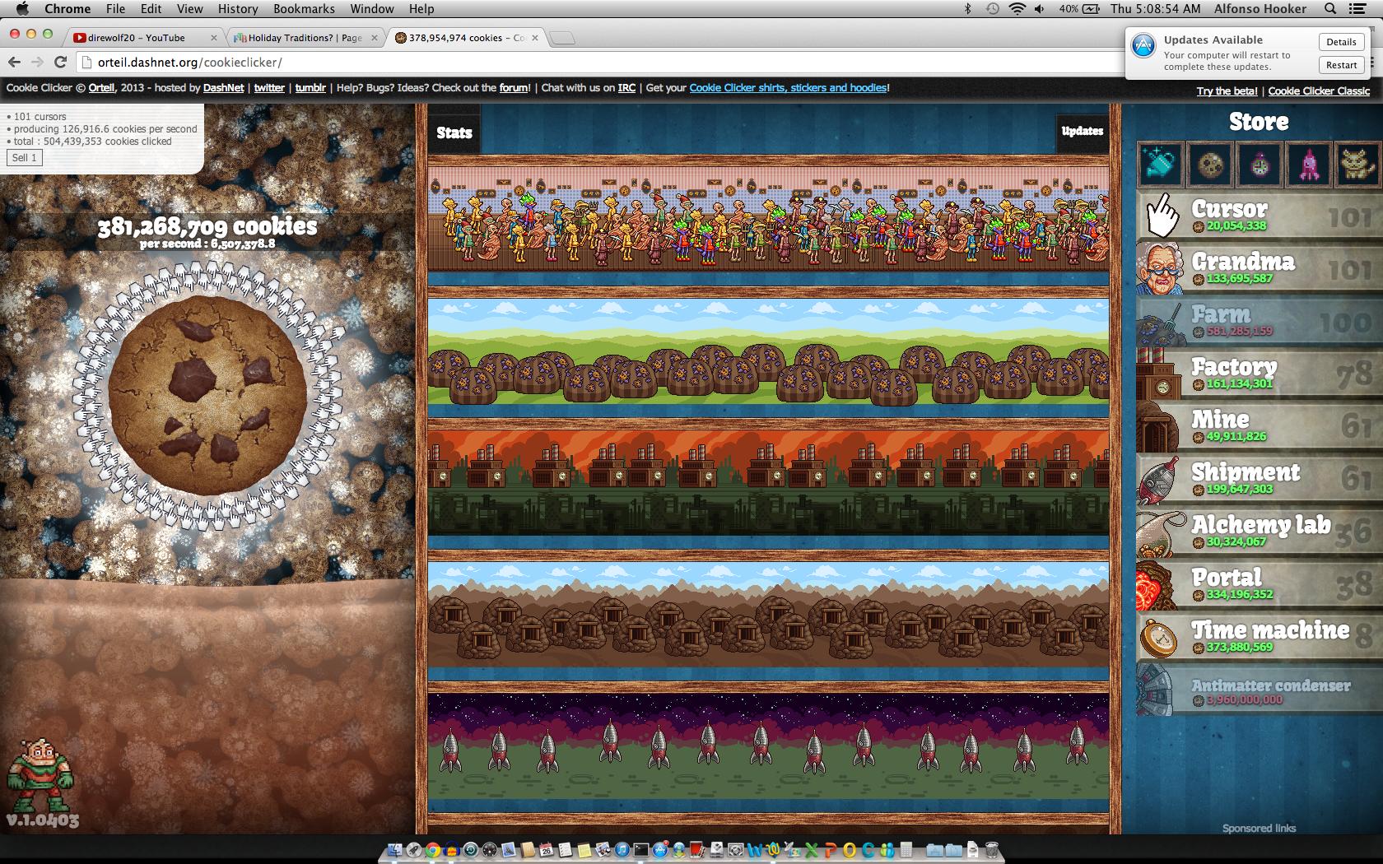Buy the pink squid rocket upgrade
The height and width of the screenshot is (864, 1383).
[1309, 163]
